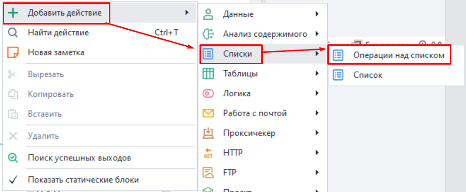Expand the Логика submenu arrow

(317, 93)
